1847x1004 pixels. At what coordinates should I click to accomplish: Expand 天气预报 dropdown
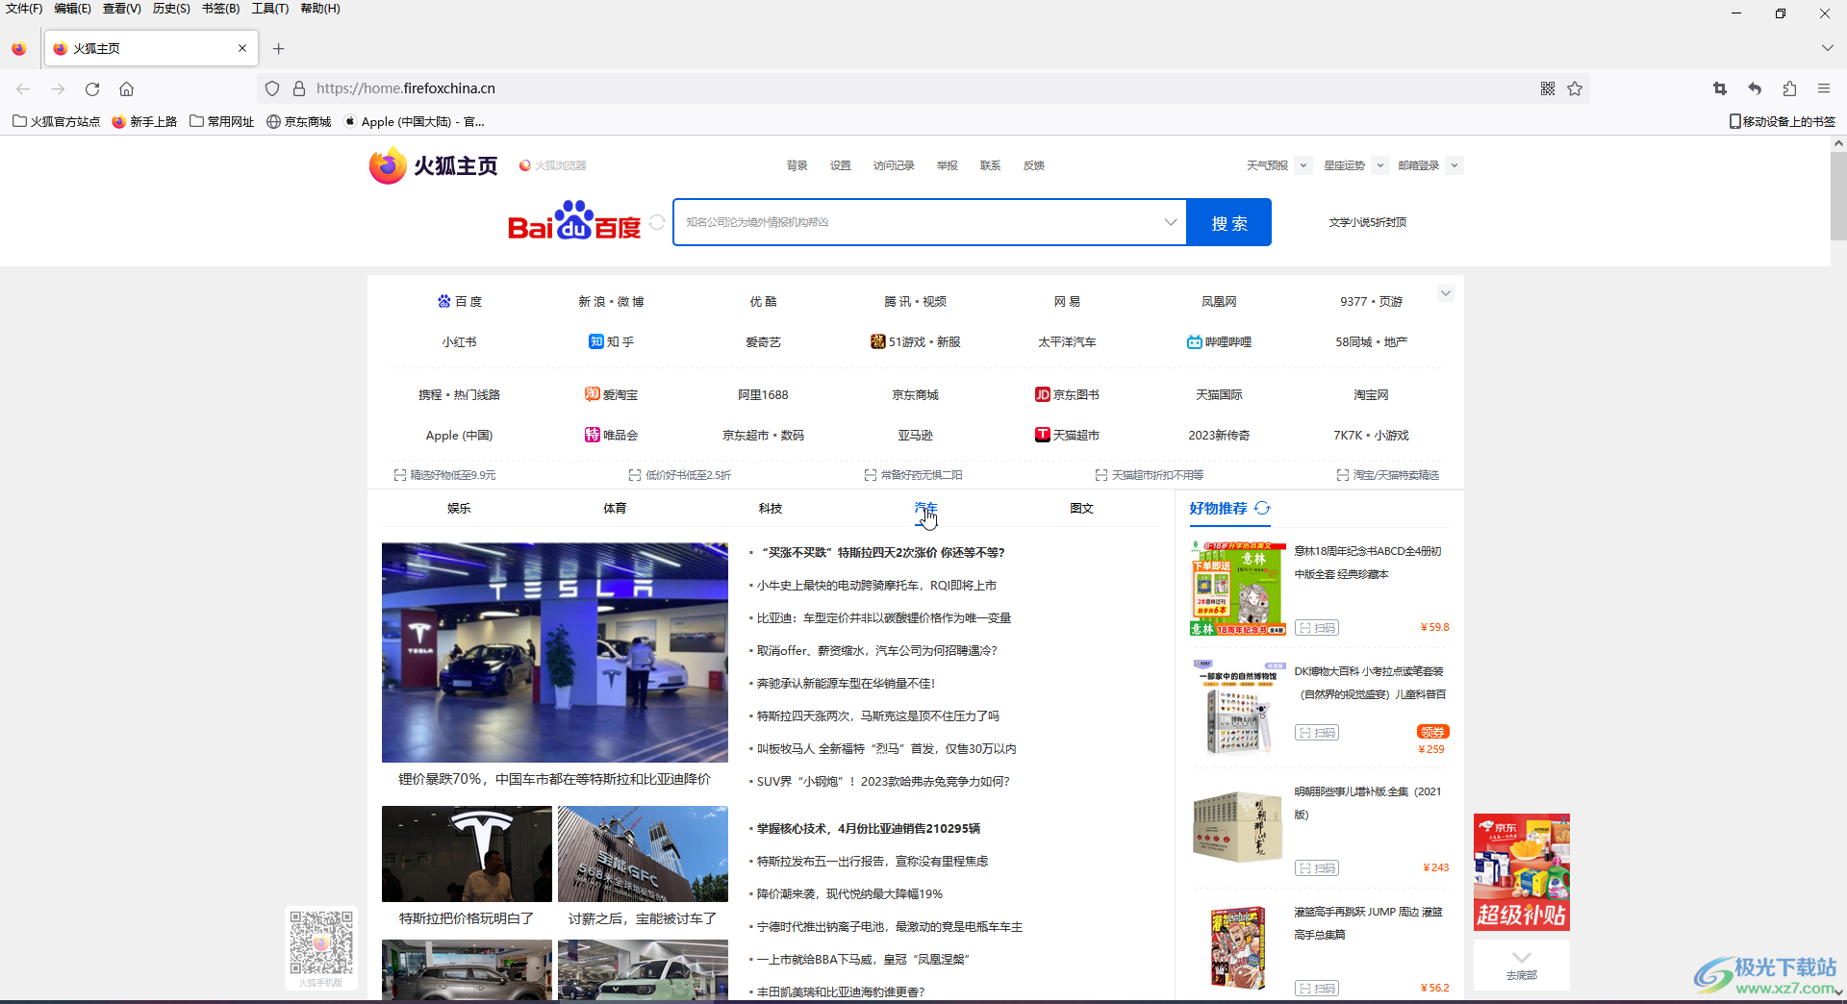(x=1303, y=165)
